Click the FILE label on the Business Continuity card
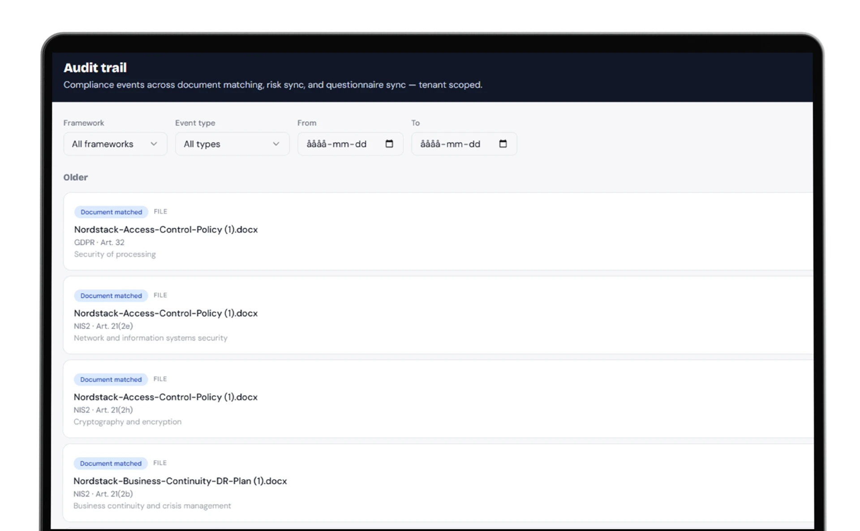 click(x=160, y=463)
